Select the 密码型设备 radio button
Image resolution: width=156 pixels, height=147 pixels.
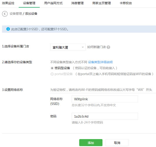coord(52,68)
